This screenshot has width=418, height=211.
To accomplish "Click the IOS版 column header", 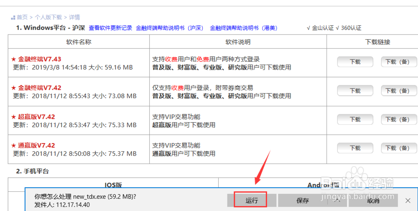I will click(x=113, y=185).
